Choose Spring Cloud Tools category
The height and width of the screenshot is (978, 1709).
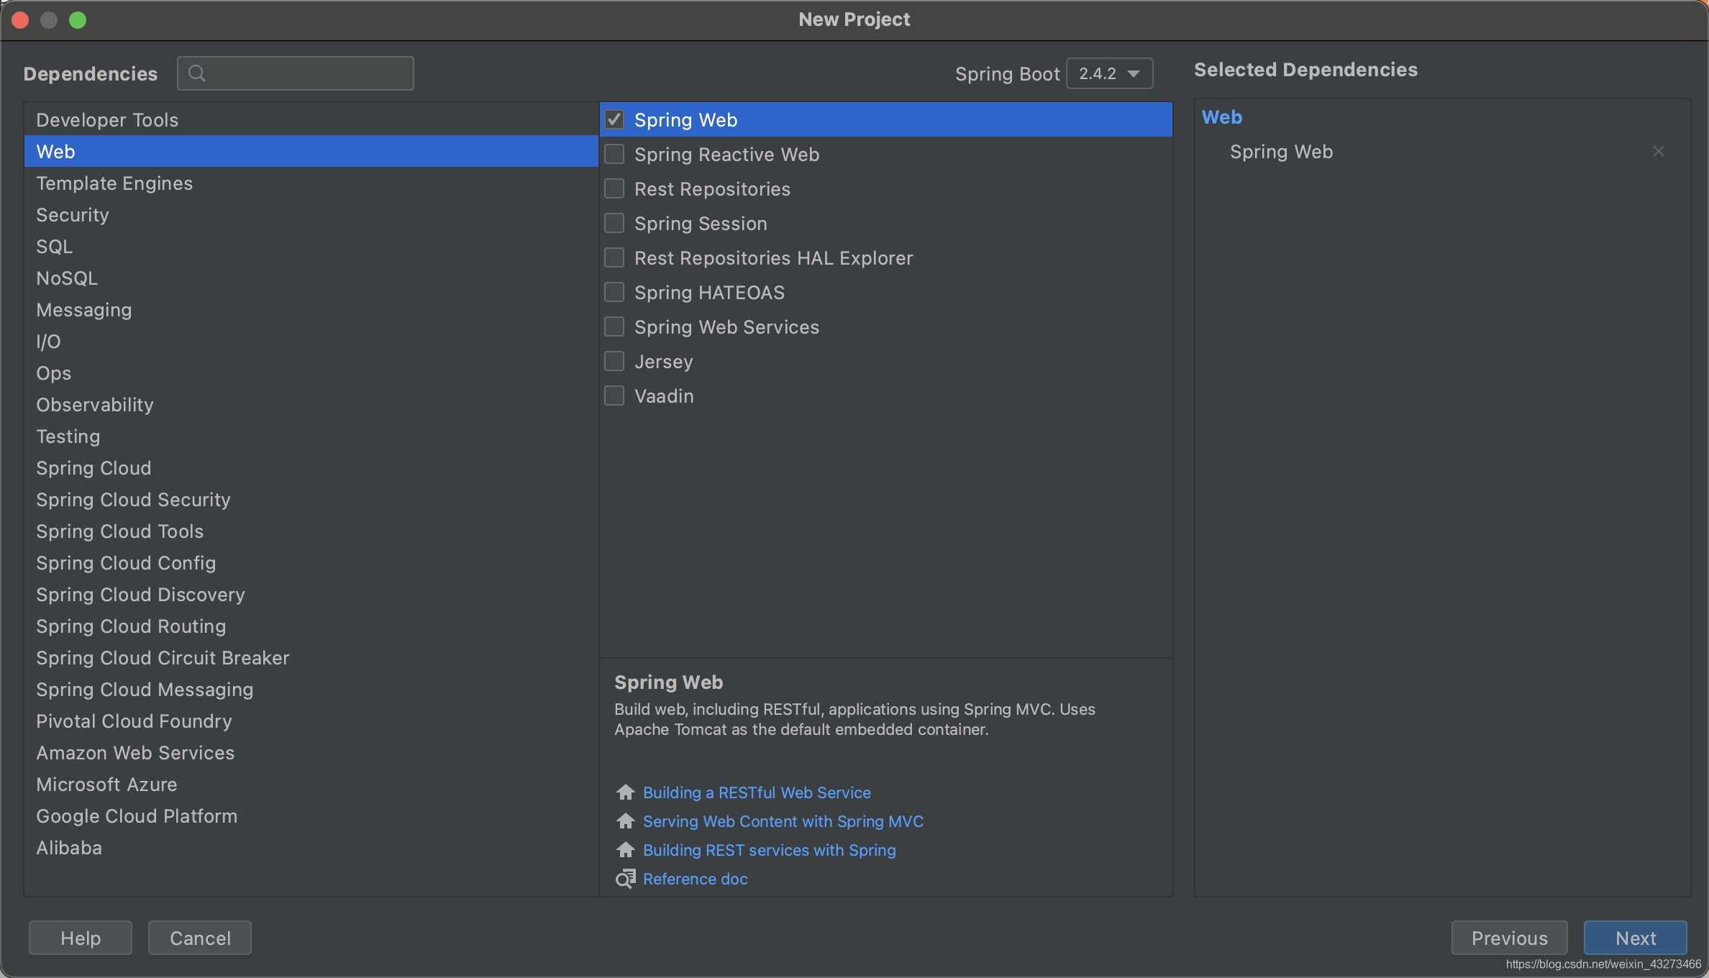pos(311,531)
